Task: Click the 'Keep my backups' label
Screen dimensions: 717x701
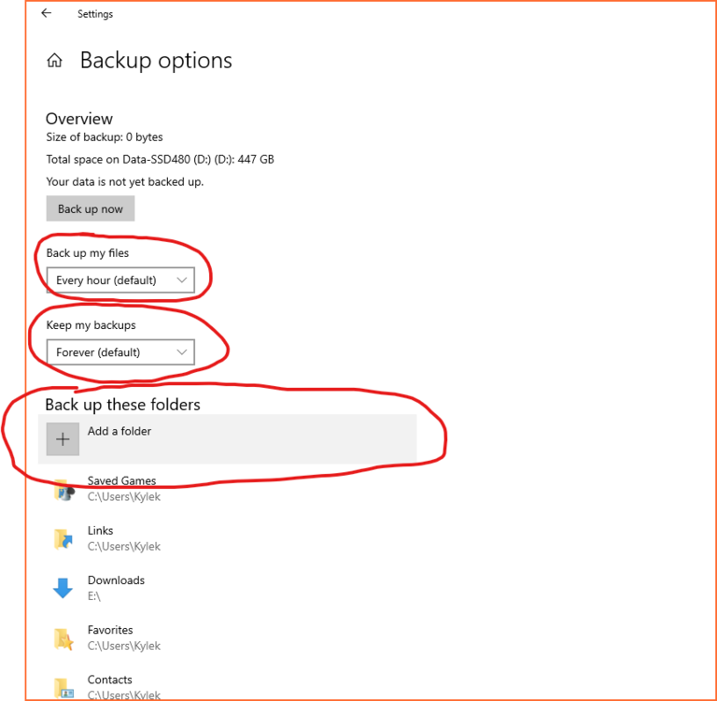Action: pos(91,325)
